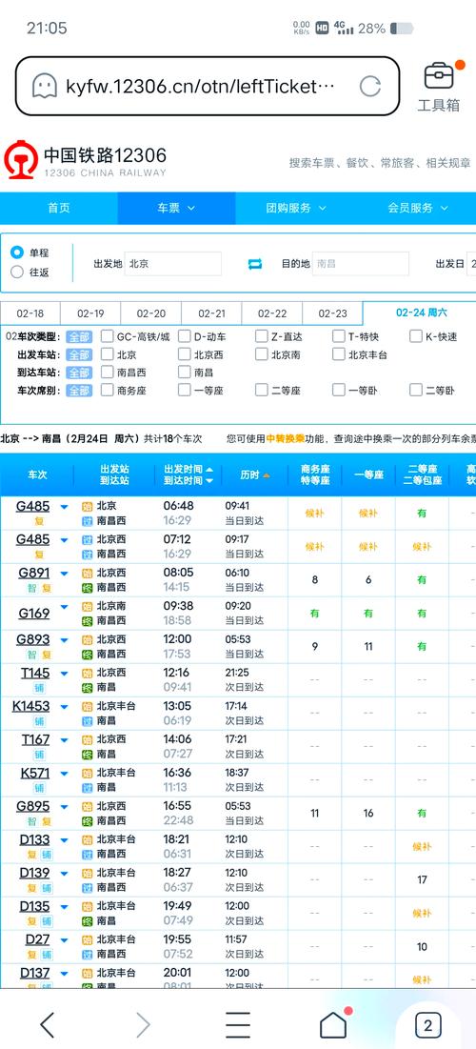The height and width of the screenshot is (1049, 476).
Task: Select the 02-22 date tab
Action: (272, 313)
